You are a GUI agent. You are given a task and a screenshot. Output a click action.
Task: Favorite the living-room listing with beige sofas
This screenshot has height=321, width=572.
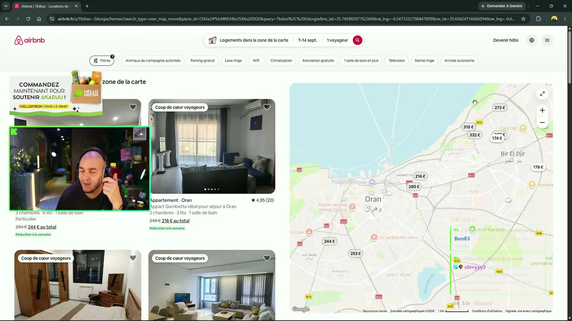pyautogui.click(x=267, y=258)
